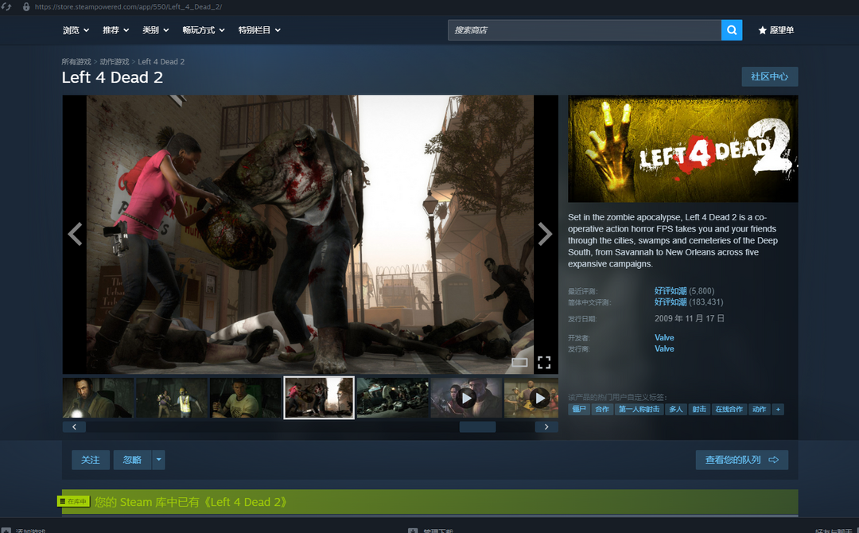
Task: Open the Left 4 Dead 2 breadcrumb link
Action: coord(161,61)
